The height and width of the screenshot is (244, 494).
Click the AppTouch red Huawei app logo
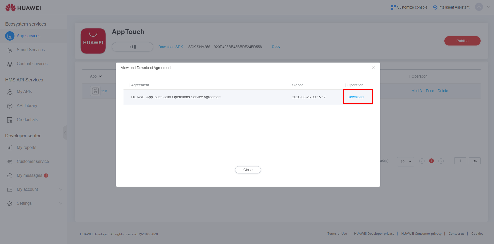pyautogui.click(x=93, y=41)
